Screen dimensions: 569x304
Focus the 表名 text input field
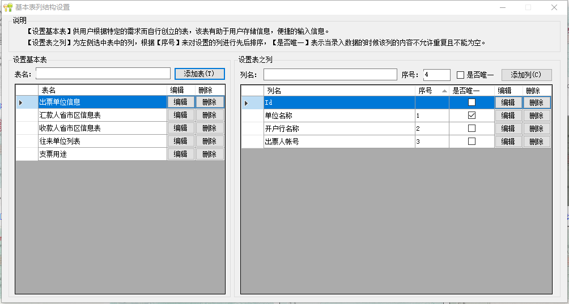(103, 74)
